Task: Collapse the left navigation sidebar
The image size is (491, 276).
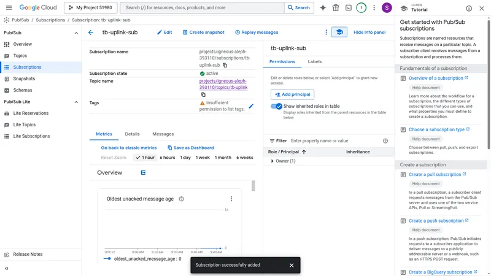Action: 7,268
